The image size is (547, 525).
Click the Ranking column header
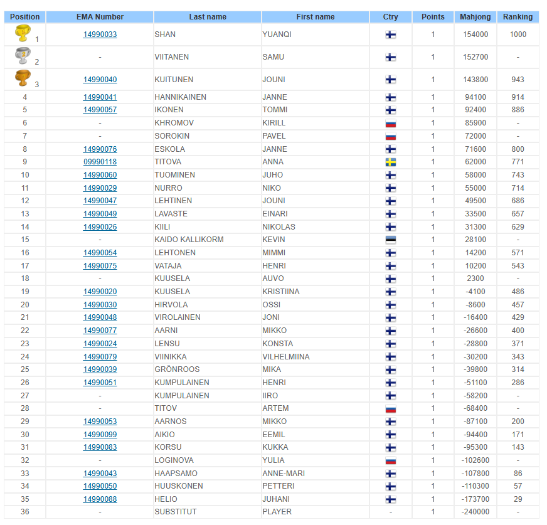518,17
